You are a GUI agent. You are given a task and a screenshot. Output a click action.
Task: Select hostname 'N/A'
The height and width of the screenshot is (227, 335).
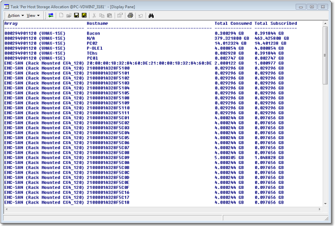(x=91, y=39)
